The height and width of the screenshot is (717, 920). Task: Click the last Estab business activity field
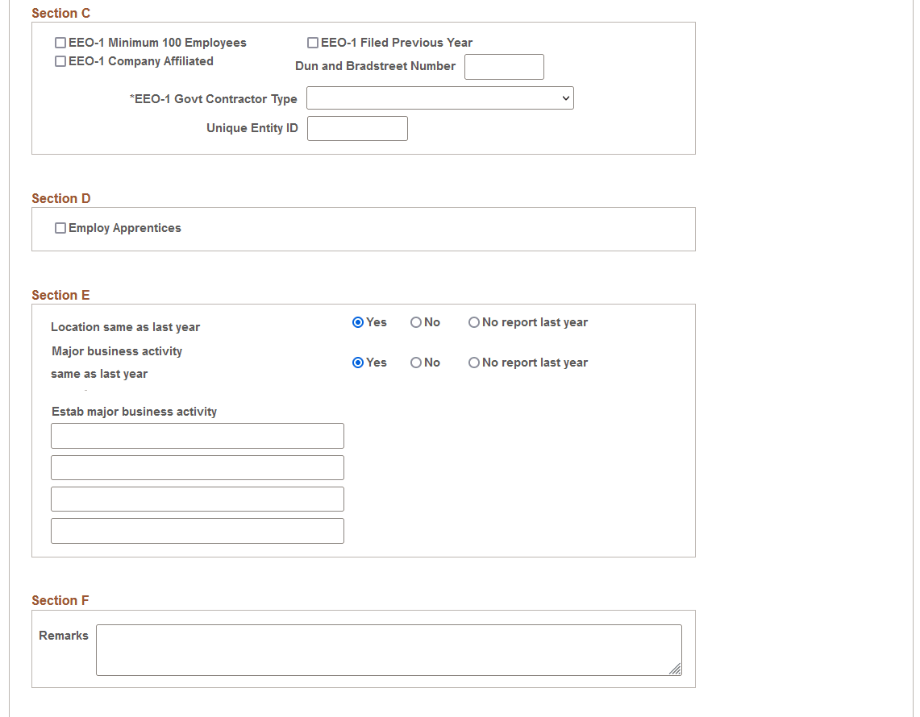tap(197, 530)
